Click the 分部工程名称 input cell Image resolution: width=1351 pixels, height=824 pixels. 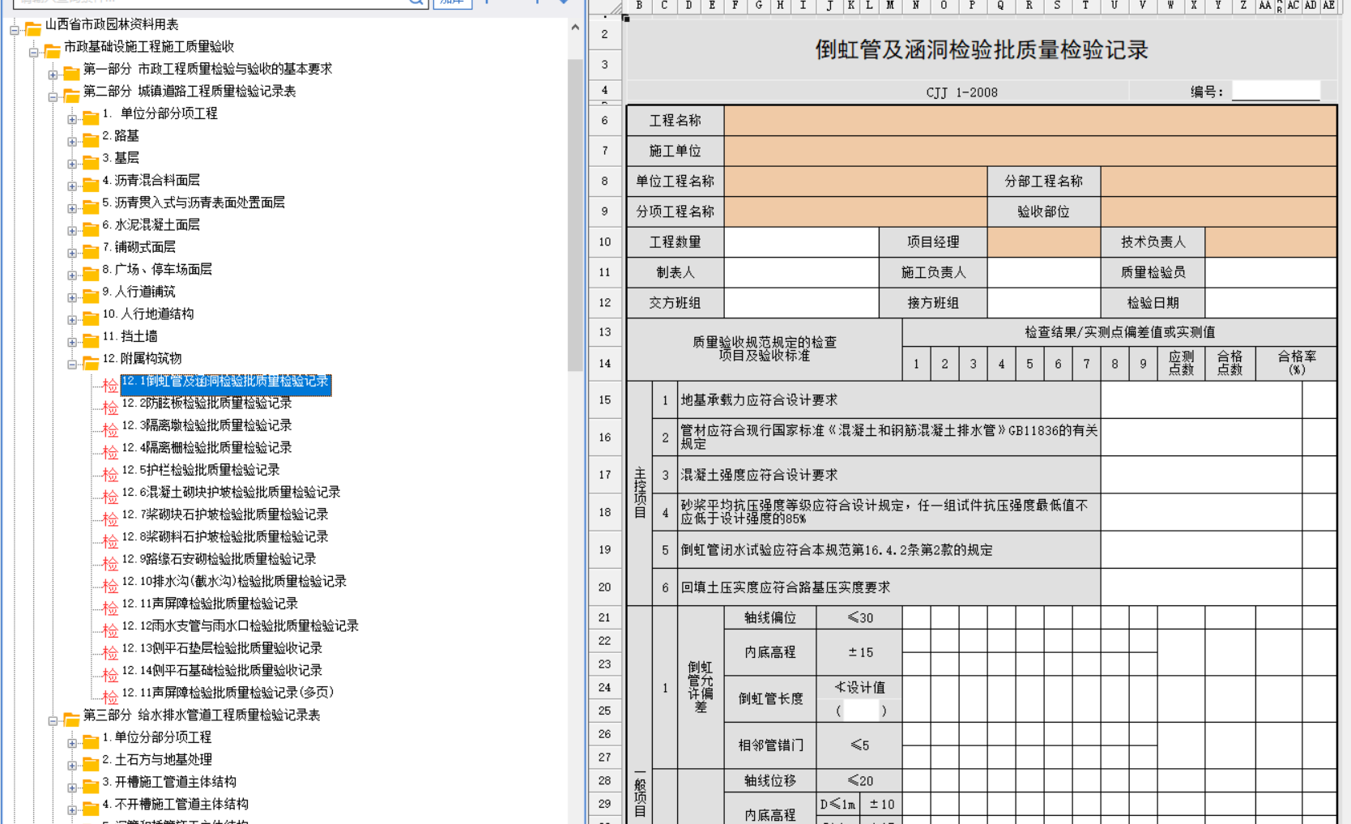click(1219, 181)
